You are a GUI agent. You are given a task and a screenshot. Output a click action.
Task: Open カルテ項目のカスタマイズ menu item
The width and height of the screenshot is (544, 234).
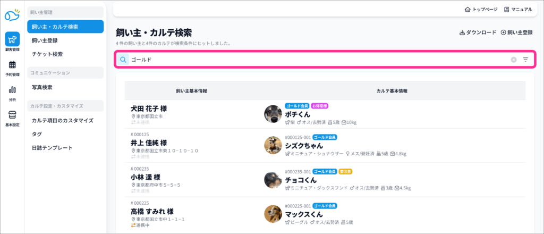pyautogui.click(x=62, y=120)
